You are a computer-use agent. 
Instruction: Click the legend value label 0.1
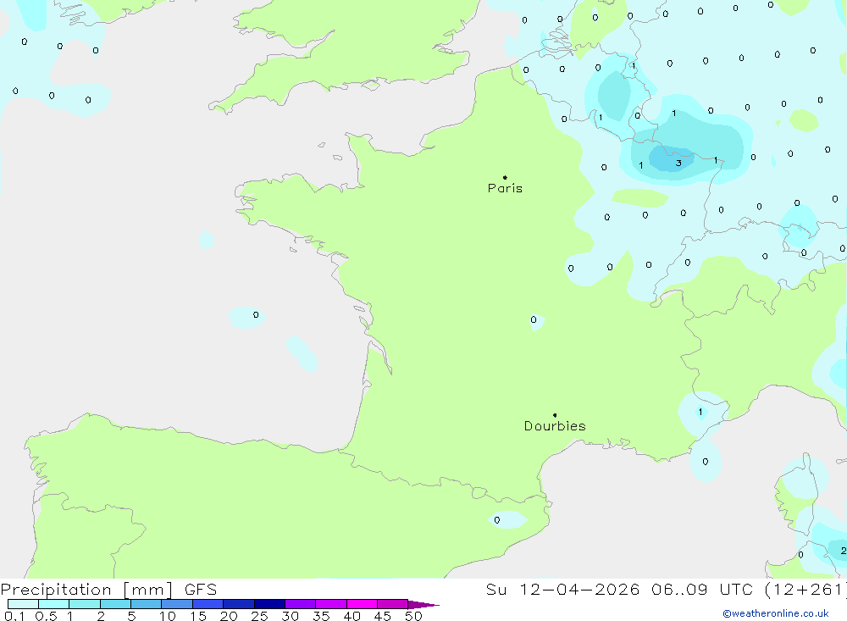tap(14, 616)
